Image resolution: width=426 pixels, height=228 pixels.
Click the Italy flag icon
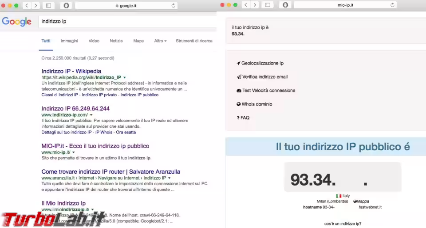click(x=339, y=196)
